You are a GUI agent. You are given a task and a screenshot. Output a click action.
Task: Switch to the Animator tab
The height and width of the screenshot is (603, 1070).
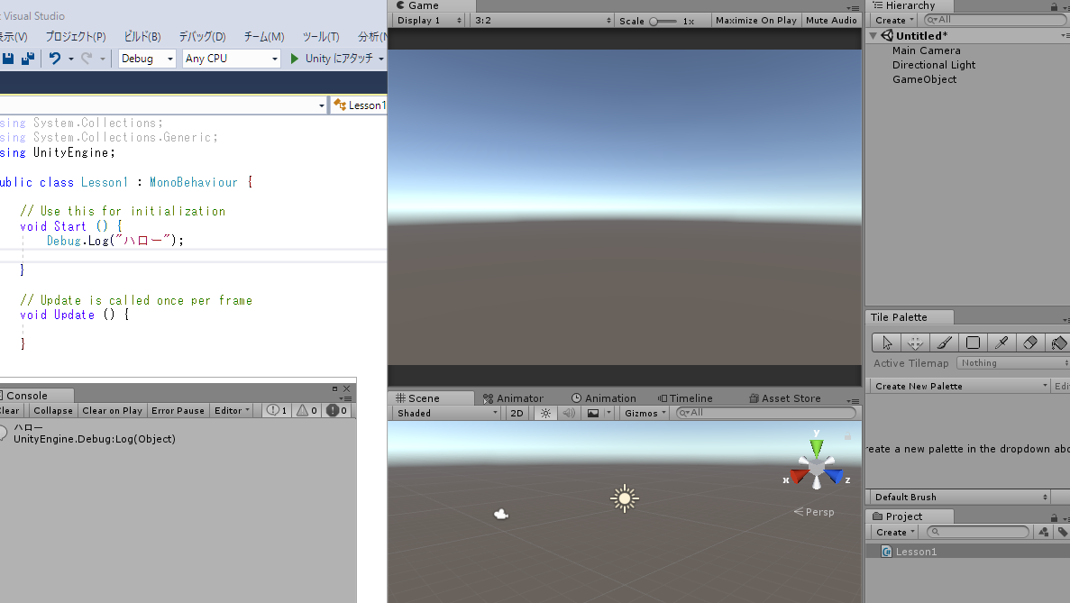click(513, 398)
